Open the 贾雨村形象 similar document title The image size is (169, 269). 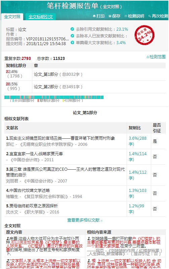60,138
